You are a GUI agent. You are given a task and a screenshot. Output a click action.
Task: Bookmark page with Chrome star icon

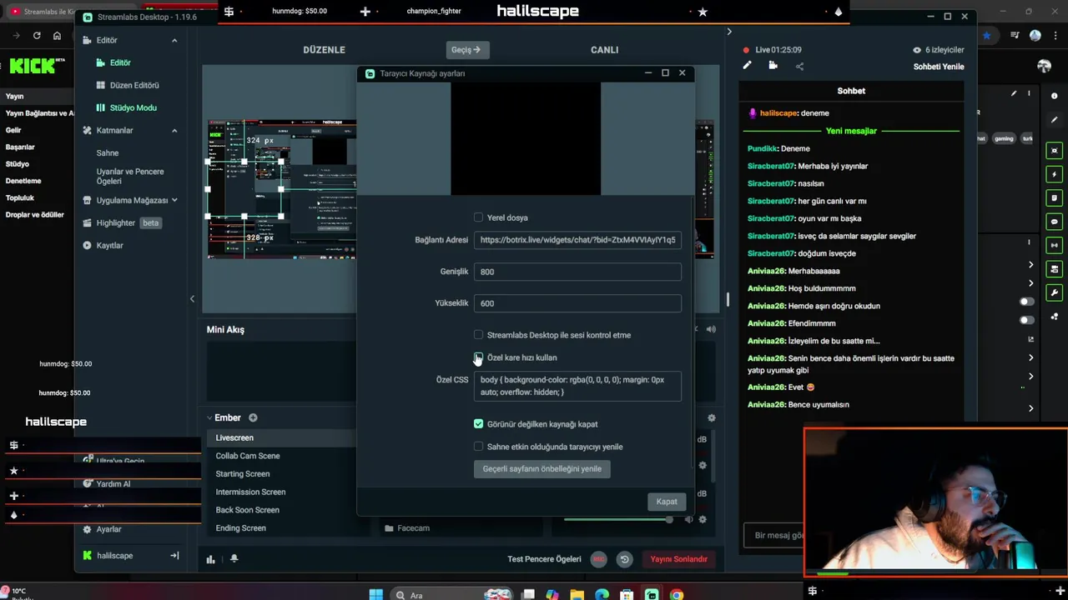987,36
